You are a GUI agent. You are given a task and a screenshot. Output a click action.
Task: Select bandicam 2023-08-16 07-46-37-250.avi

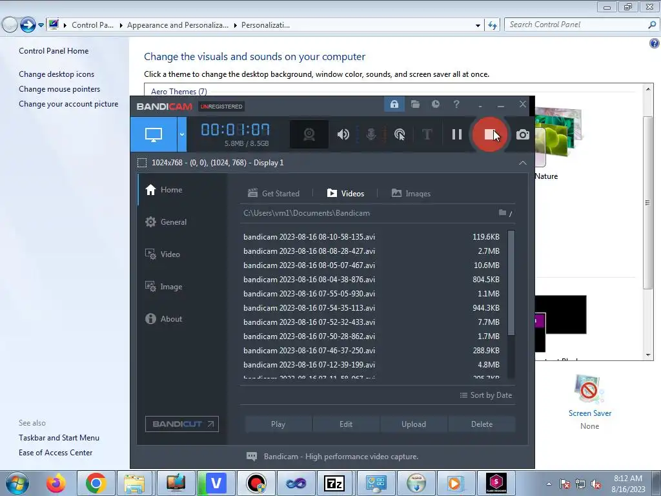371,351
